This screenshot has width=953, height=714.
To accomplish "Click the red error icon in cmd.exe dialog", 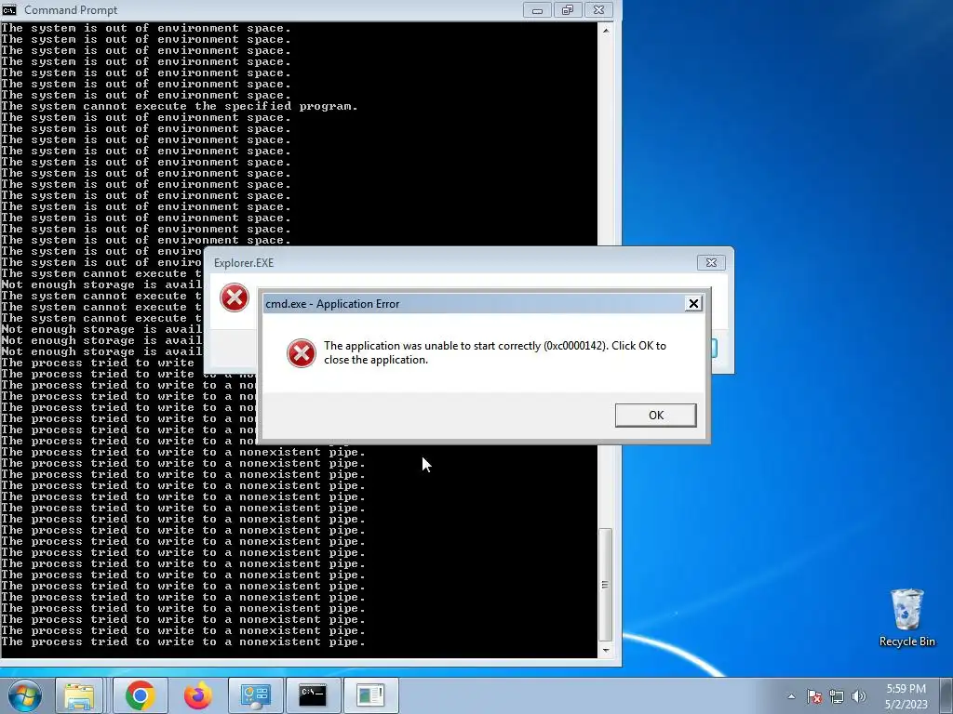I will click(302, 353).
